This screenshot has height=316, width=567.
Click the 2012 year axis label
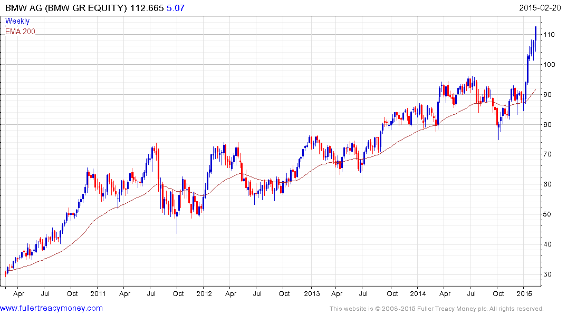pyautogui.click(x=204, y=293)
